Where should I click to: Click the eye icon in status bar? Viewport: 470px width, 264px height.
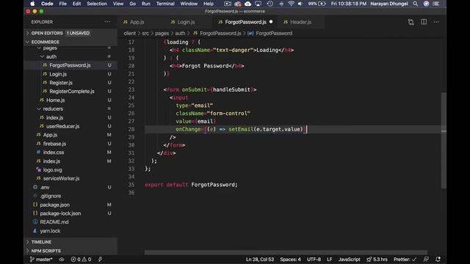click(62, 259)
